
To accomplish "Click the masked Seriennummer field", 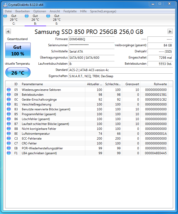I will [x=91, y=45].
